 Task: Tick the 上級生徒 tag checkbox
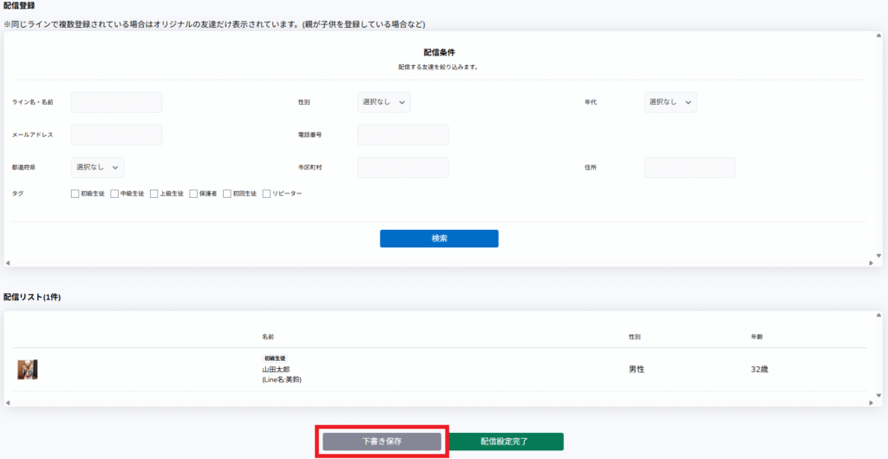154,193
